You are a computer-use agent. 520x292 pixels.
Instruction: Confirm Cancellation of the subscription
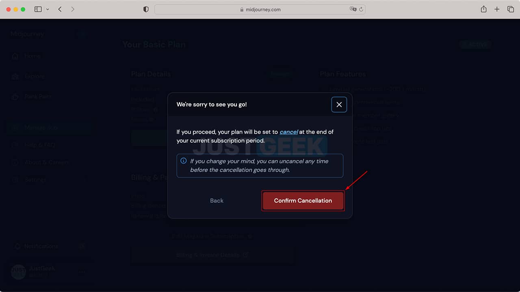click(x=303, y=201)
